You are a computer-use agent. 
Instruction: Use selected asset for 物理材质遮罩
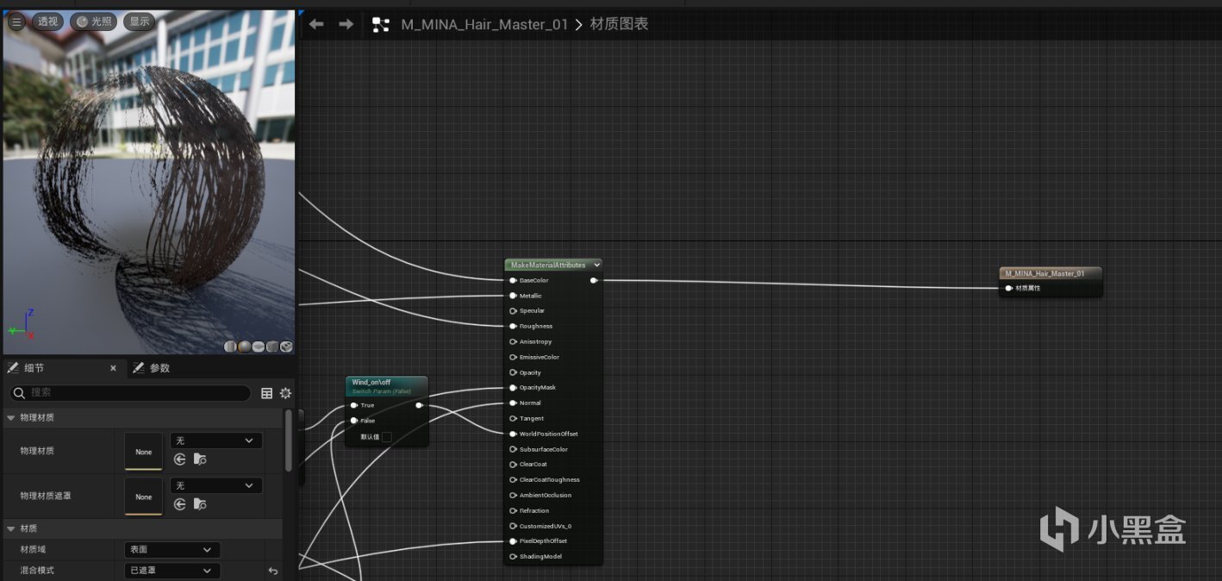[180, 504]
